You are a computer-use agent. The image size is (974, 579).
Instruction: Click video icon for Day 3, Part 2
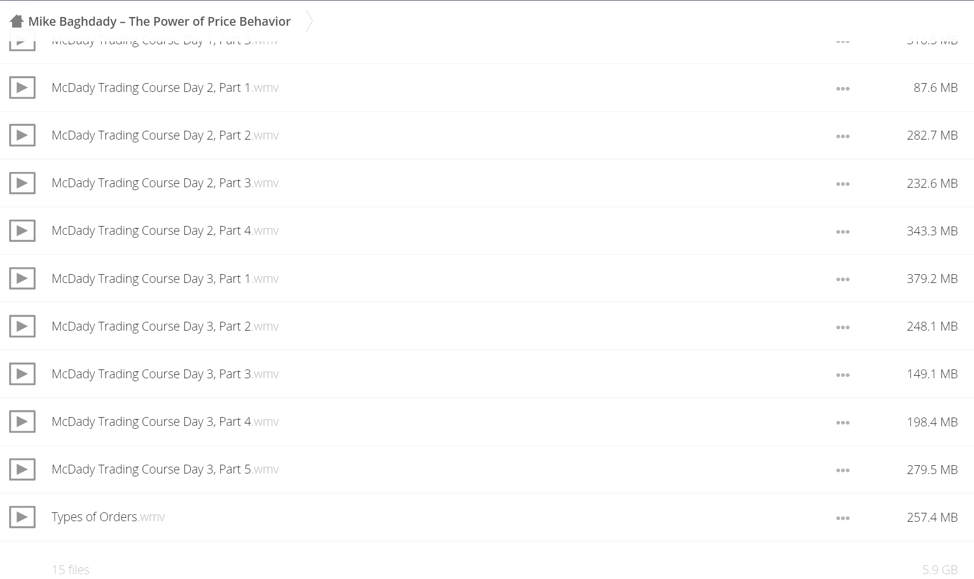tap(22, 326)
